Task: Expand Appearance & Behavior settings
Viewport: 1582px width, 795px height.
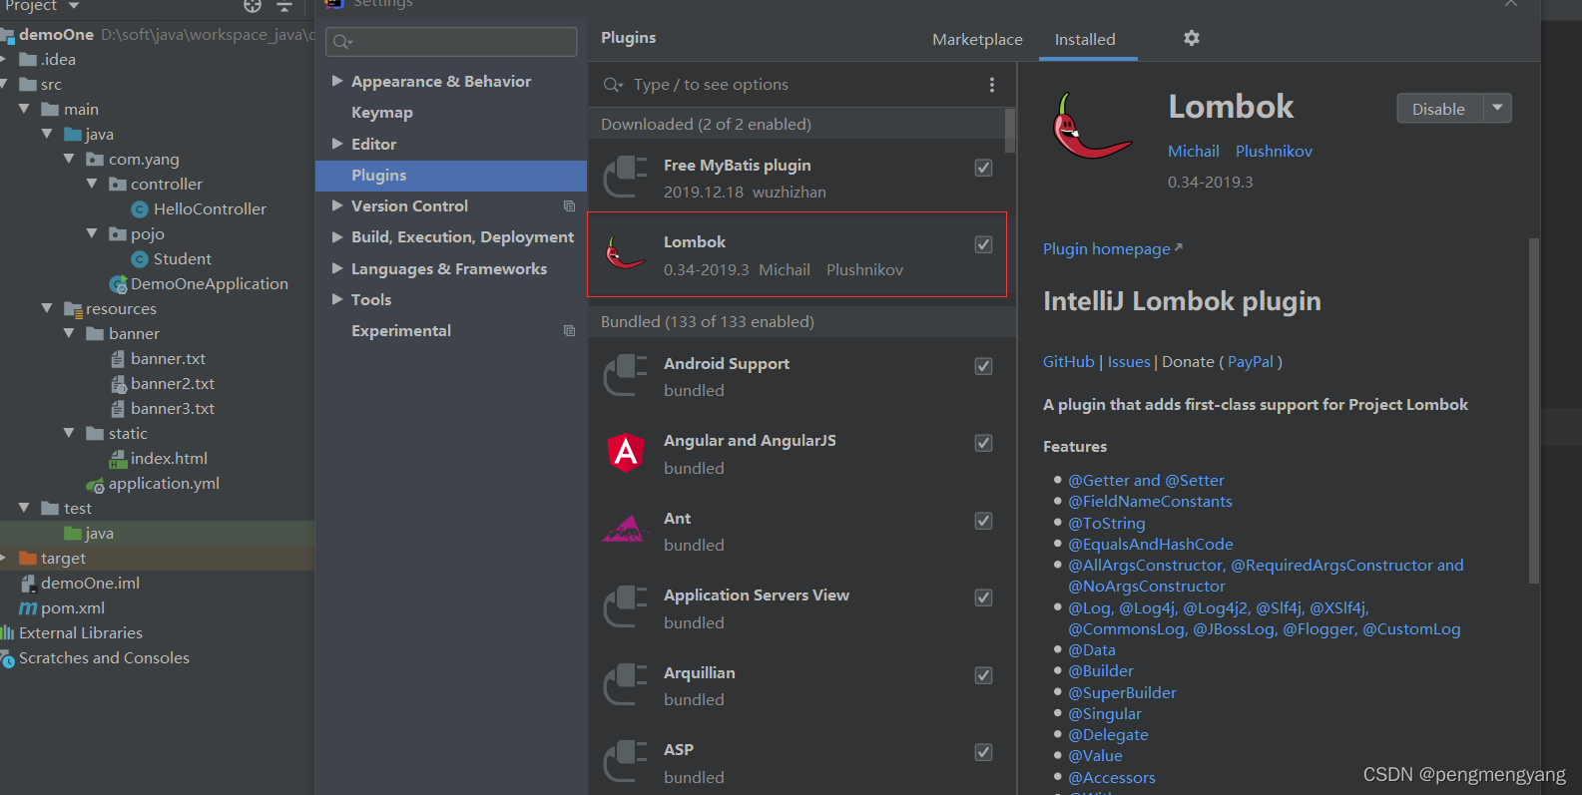Action: [337, 81]
